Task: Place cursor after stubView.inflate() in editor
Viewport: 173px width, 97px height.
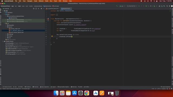Action: point(73,37)
